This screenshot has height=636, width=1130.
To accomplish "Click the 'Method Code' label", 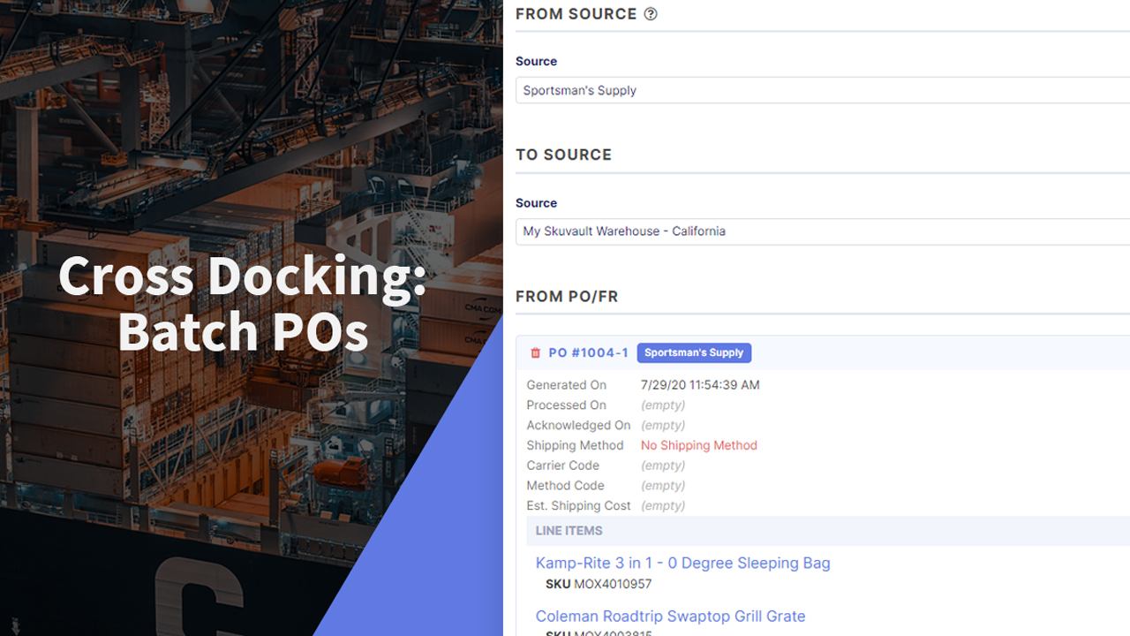I will pyautogui.click(x=565, y=486).
